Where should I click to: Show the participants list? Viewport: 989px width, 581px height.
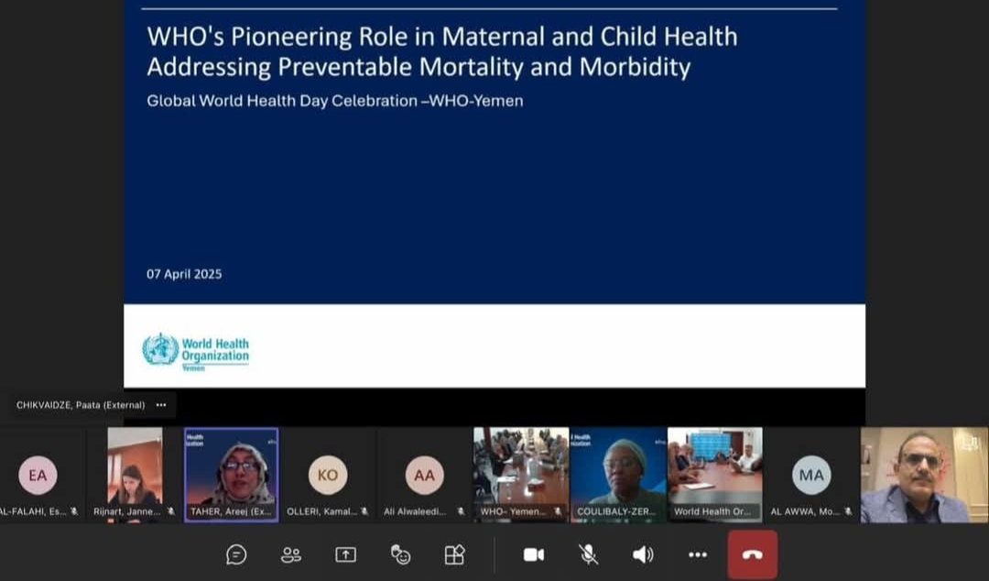pyautogui.click(x=291, y=555)
